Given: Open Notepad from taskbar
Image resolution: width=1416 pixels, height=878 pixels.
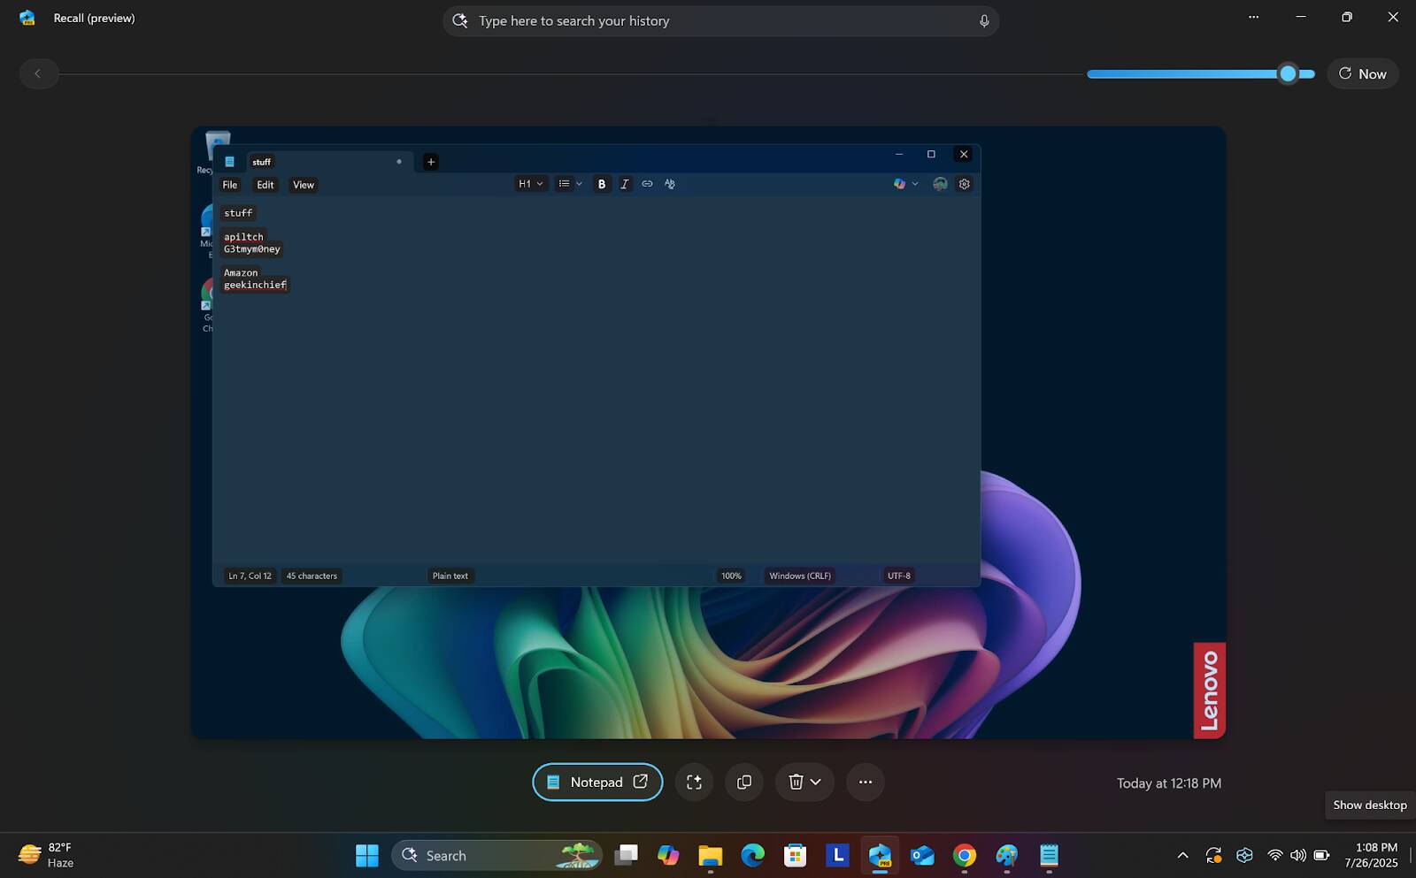Looking at the screenshot, I should [x=1049, y=855].
